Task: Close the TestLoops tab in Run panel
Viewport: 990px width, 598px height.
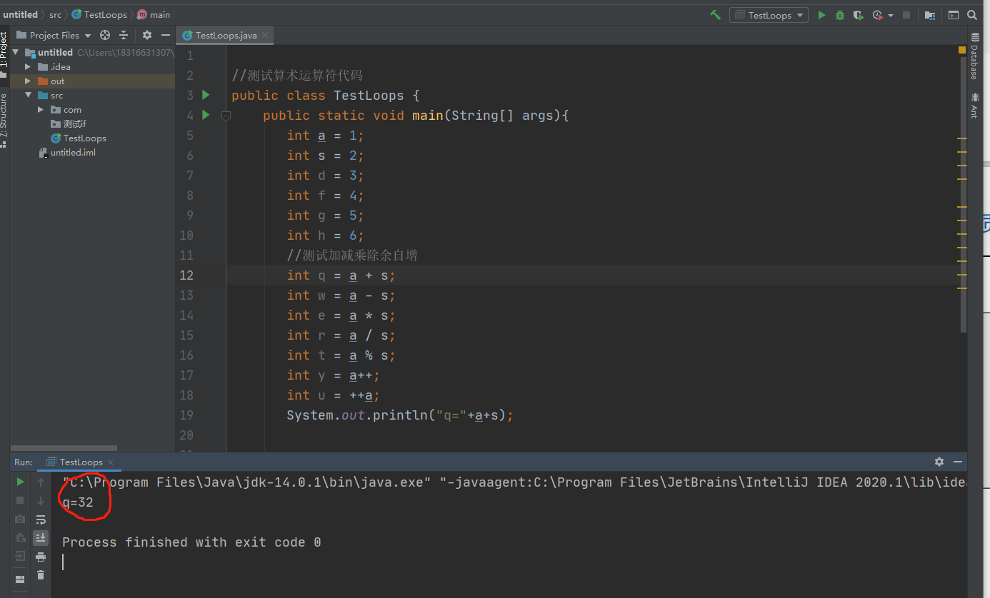Action: click(x=111, y=462)
